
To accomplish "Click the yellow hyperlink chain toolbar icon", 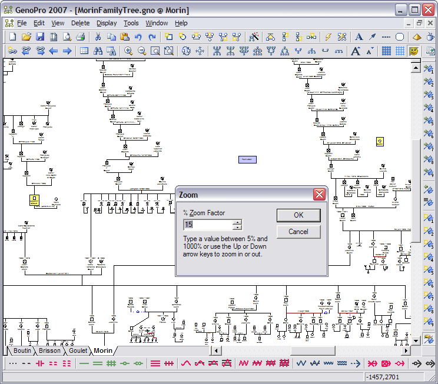I will tap(12, 51).
